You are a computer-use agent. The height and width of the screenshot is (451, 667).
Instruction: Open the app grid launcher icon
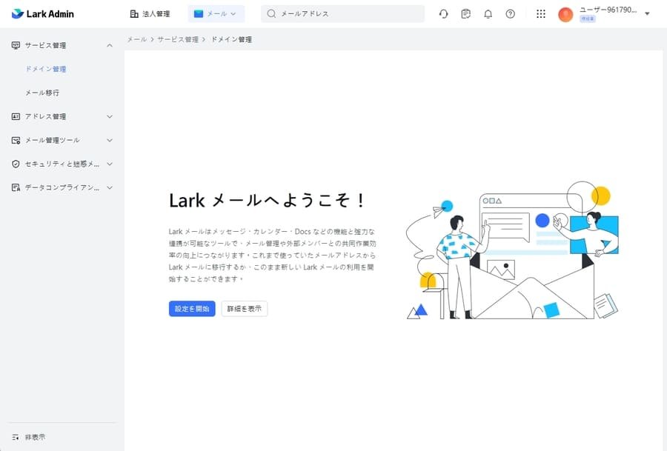point(540,13)
